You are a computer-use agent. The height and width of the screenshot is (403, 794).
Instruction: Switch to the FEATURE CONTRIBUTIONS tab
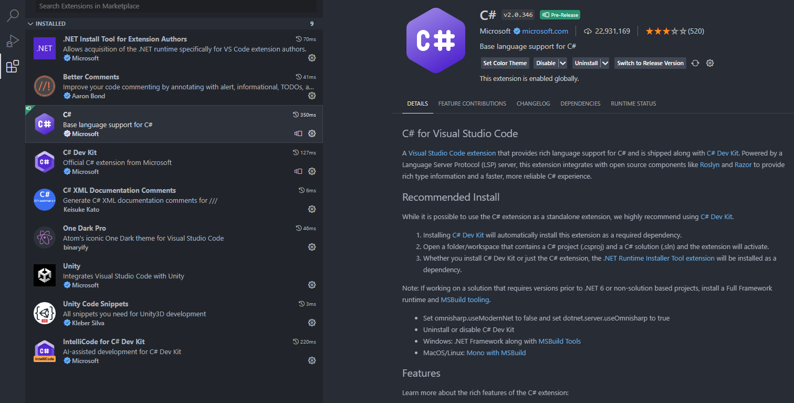(x=472, y=104)
